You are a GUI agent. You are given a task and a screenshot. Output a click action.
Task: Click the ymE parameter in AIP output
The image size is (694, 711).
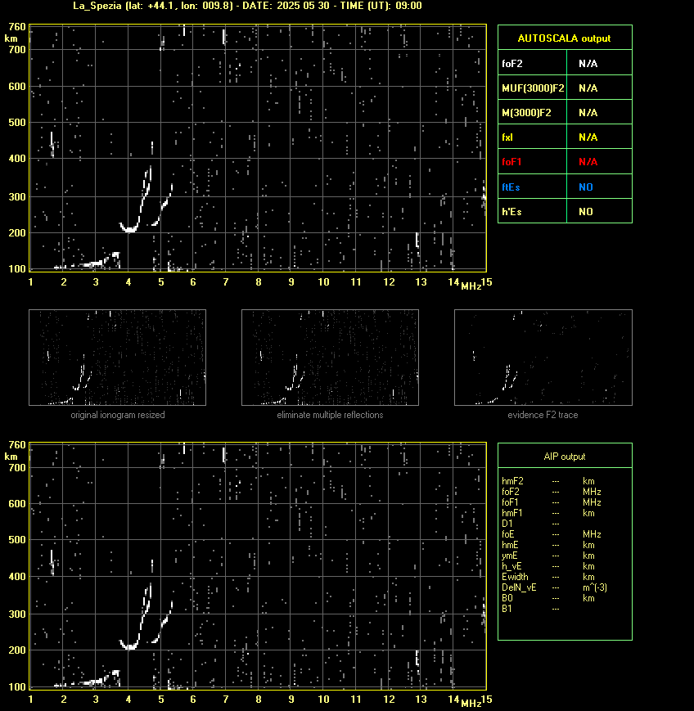(x=510, y=556)
